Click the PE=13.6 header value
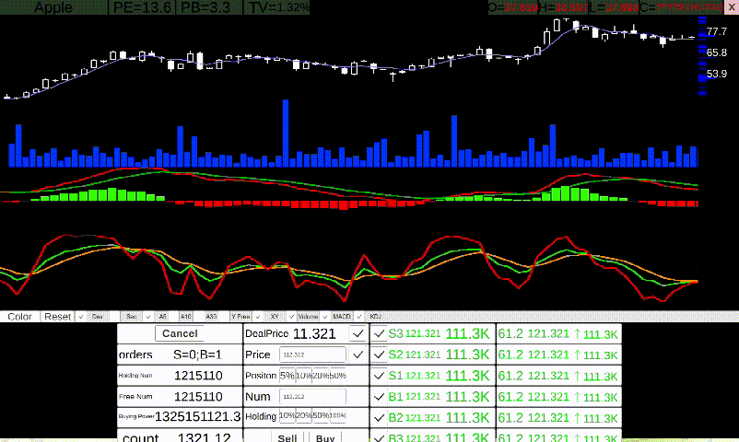The width and height of the screenshot is (739, 442). pos(142,7)
